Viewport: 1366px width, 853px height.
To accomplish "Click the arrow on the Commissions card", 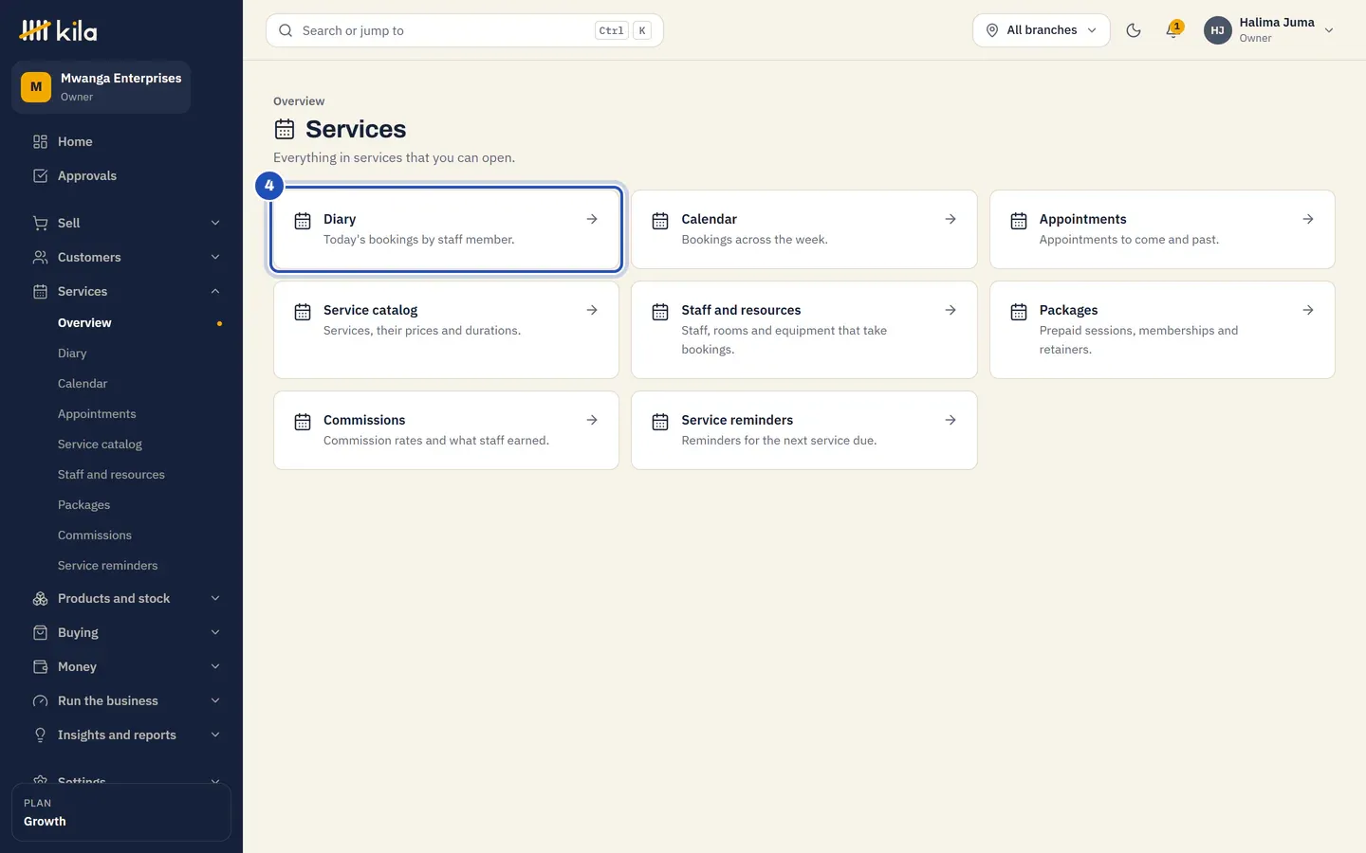I will click(592, 420).
